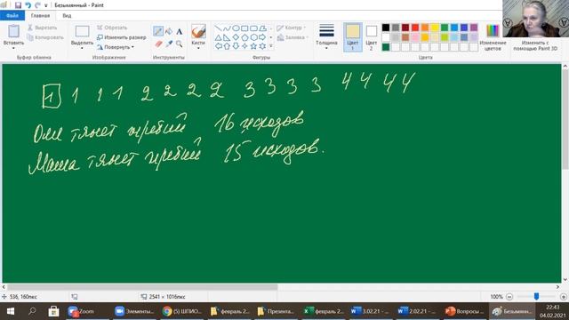Image resolution: width=569 pixels, height=320 pixels.
Task: Click the Brushes (Кисти) icon
Action: (x=198, y=31)
